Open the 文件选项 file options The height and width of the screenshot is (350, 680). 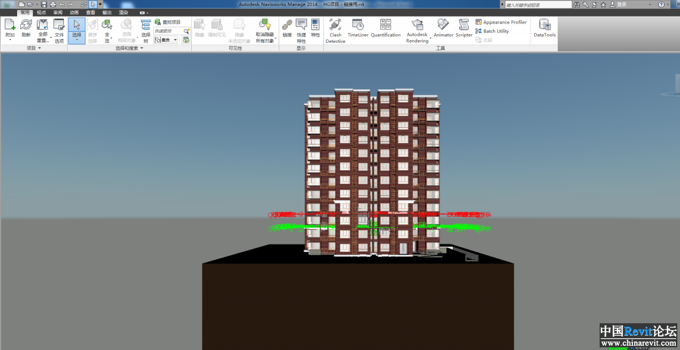[59, 30]
